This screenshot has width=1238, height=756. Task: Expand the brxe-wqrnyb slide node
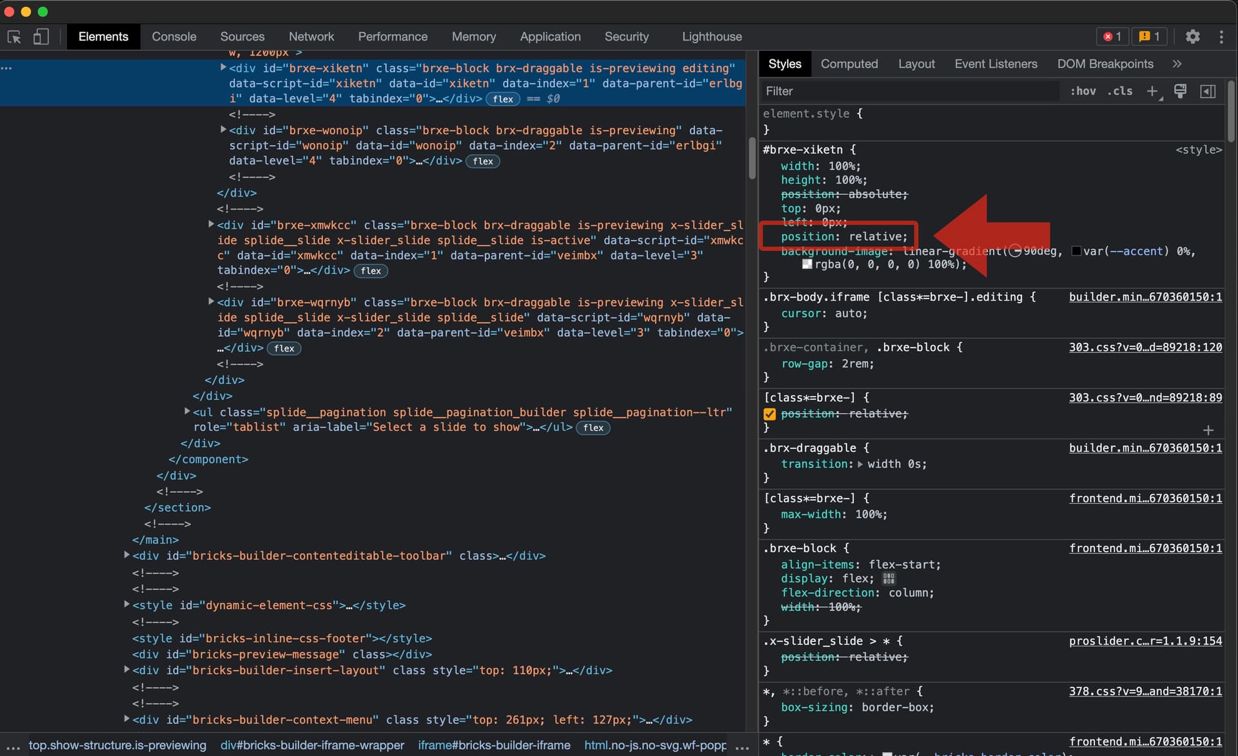coord(211,301)
